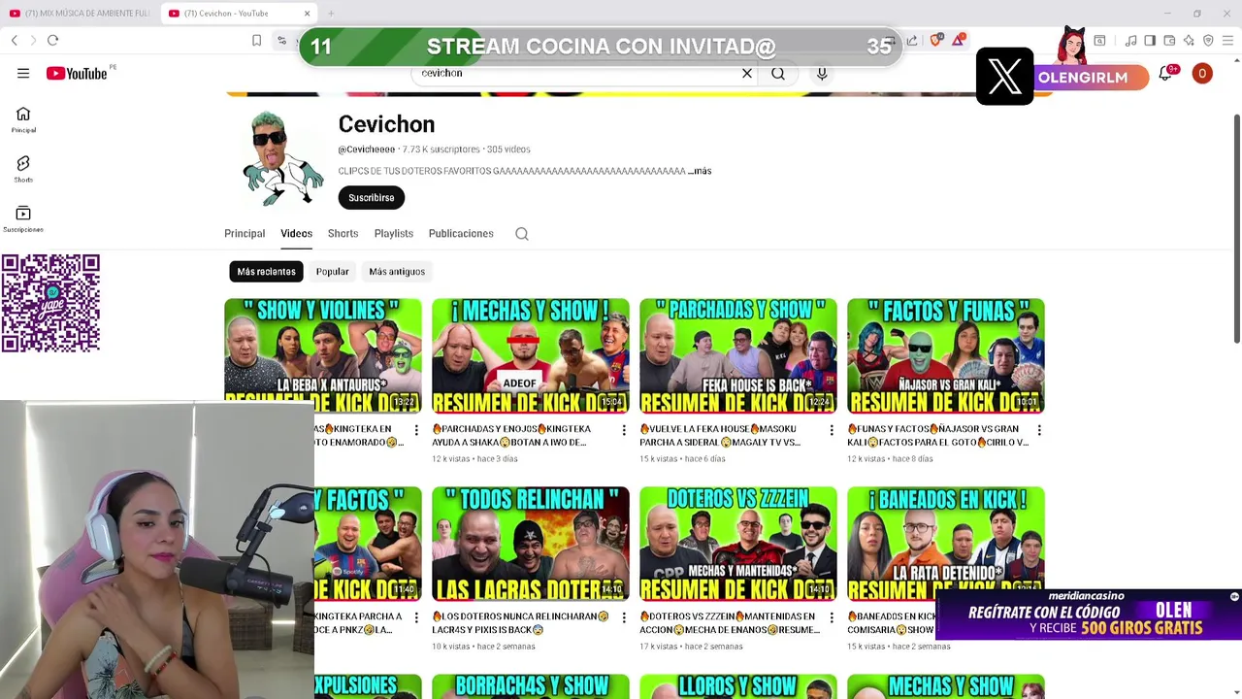Click the @Cevicheeee channel handle
This screenshot has width=1242, height=699.
pyautogui.click(x=367, y=150)
